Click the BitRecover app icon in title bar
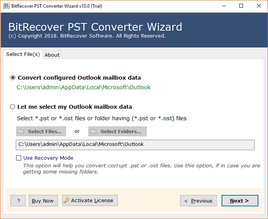Screen dimensions: 268x219 tap(6, 6)
